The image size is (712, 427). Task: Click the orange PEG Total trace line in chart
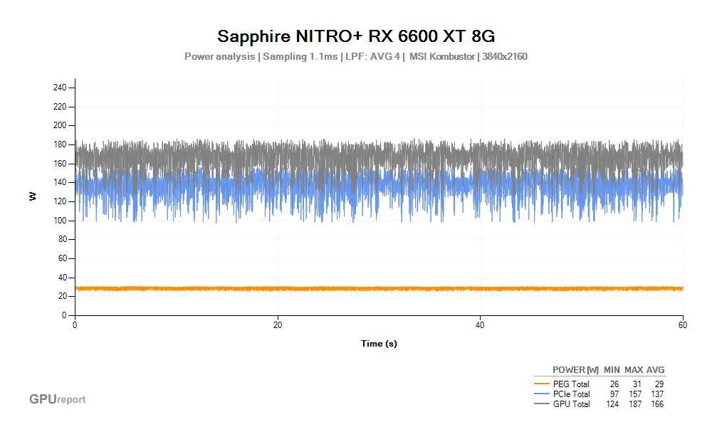click(x=379, y=289)
